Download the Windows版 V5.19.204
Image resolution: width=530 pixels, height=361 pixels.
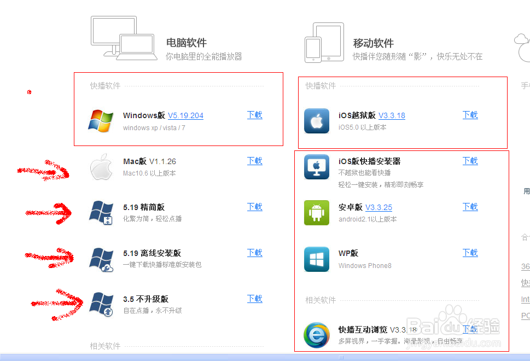coord(254,115)
